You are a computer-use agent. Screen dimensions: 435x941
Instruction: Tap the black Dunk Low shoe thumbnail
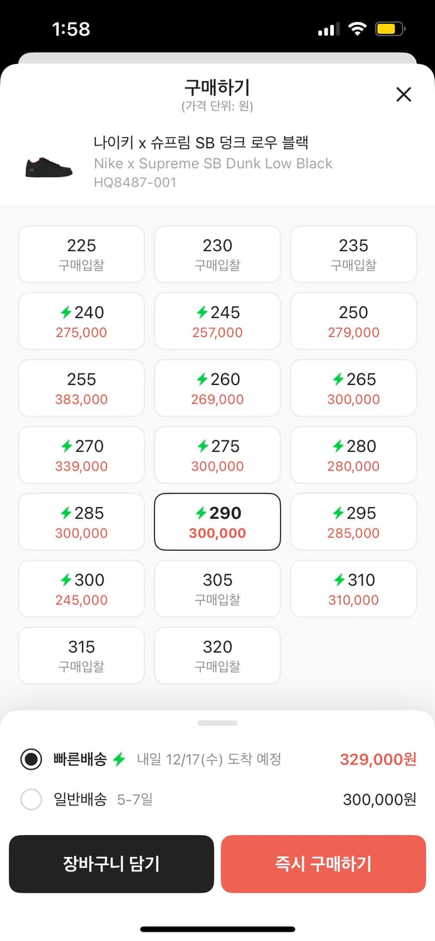coord(49,166)
